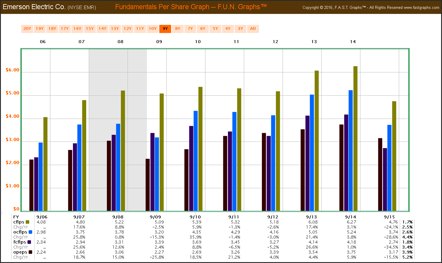Screen dimensions: 442x263
Task: Click the Emerson Electric Co. title
Action: click(34, 7)
